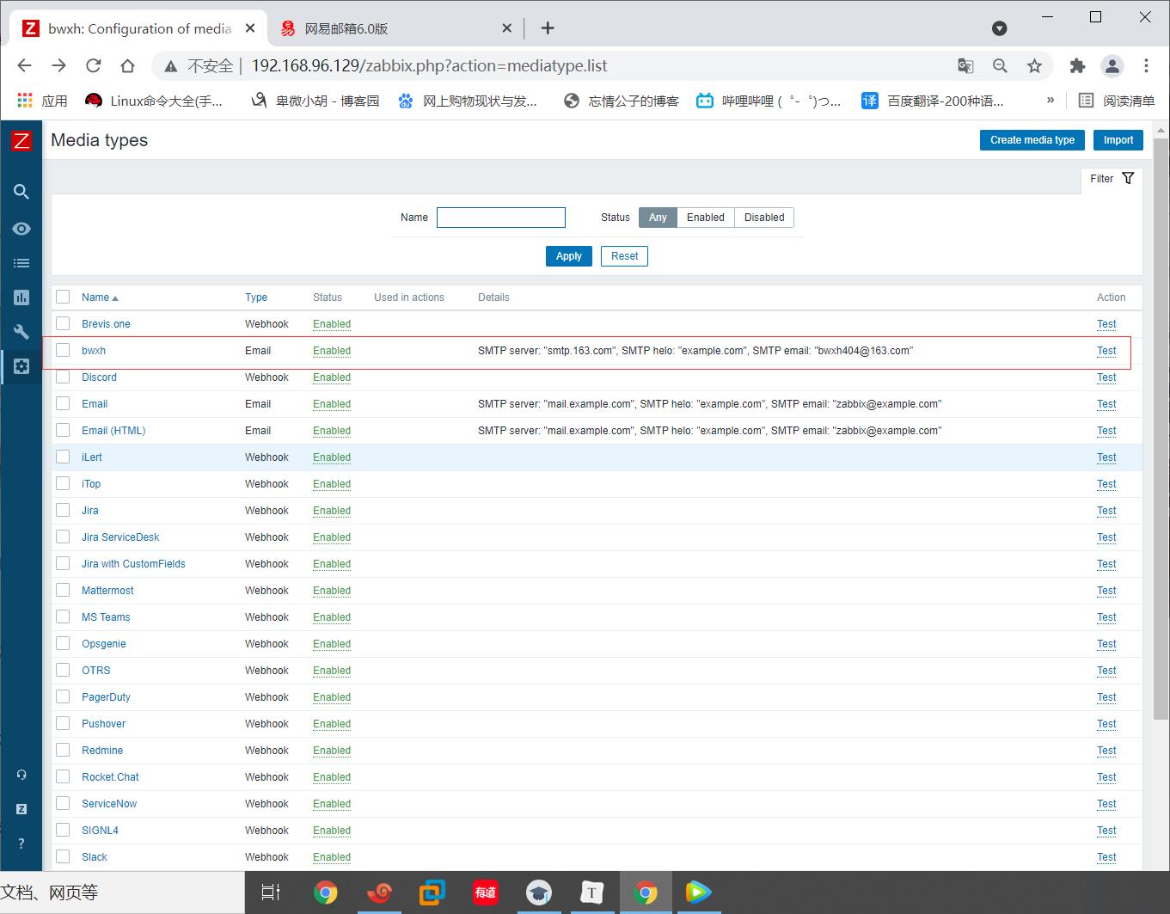Select Disabled status filter
Screen dimensions: 1170x914
[764, 218]
